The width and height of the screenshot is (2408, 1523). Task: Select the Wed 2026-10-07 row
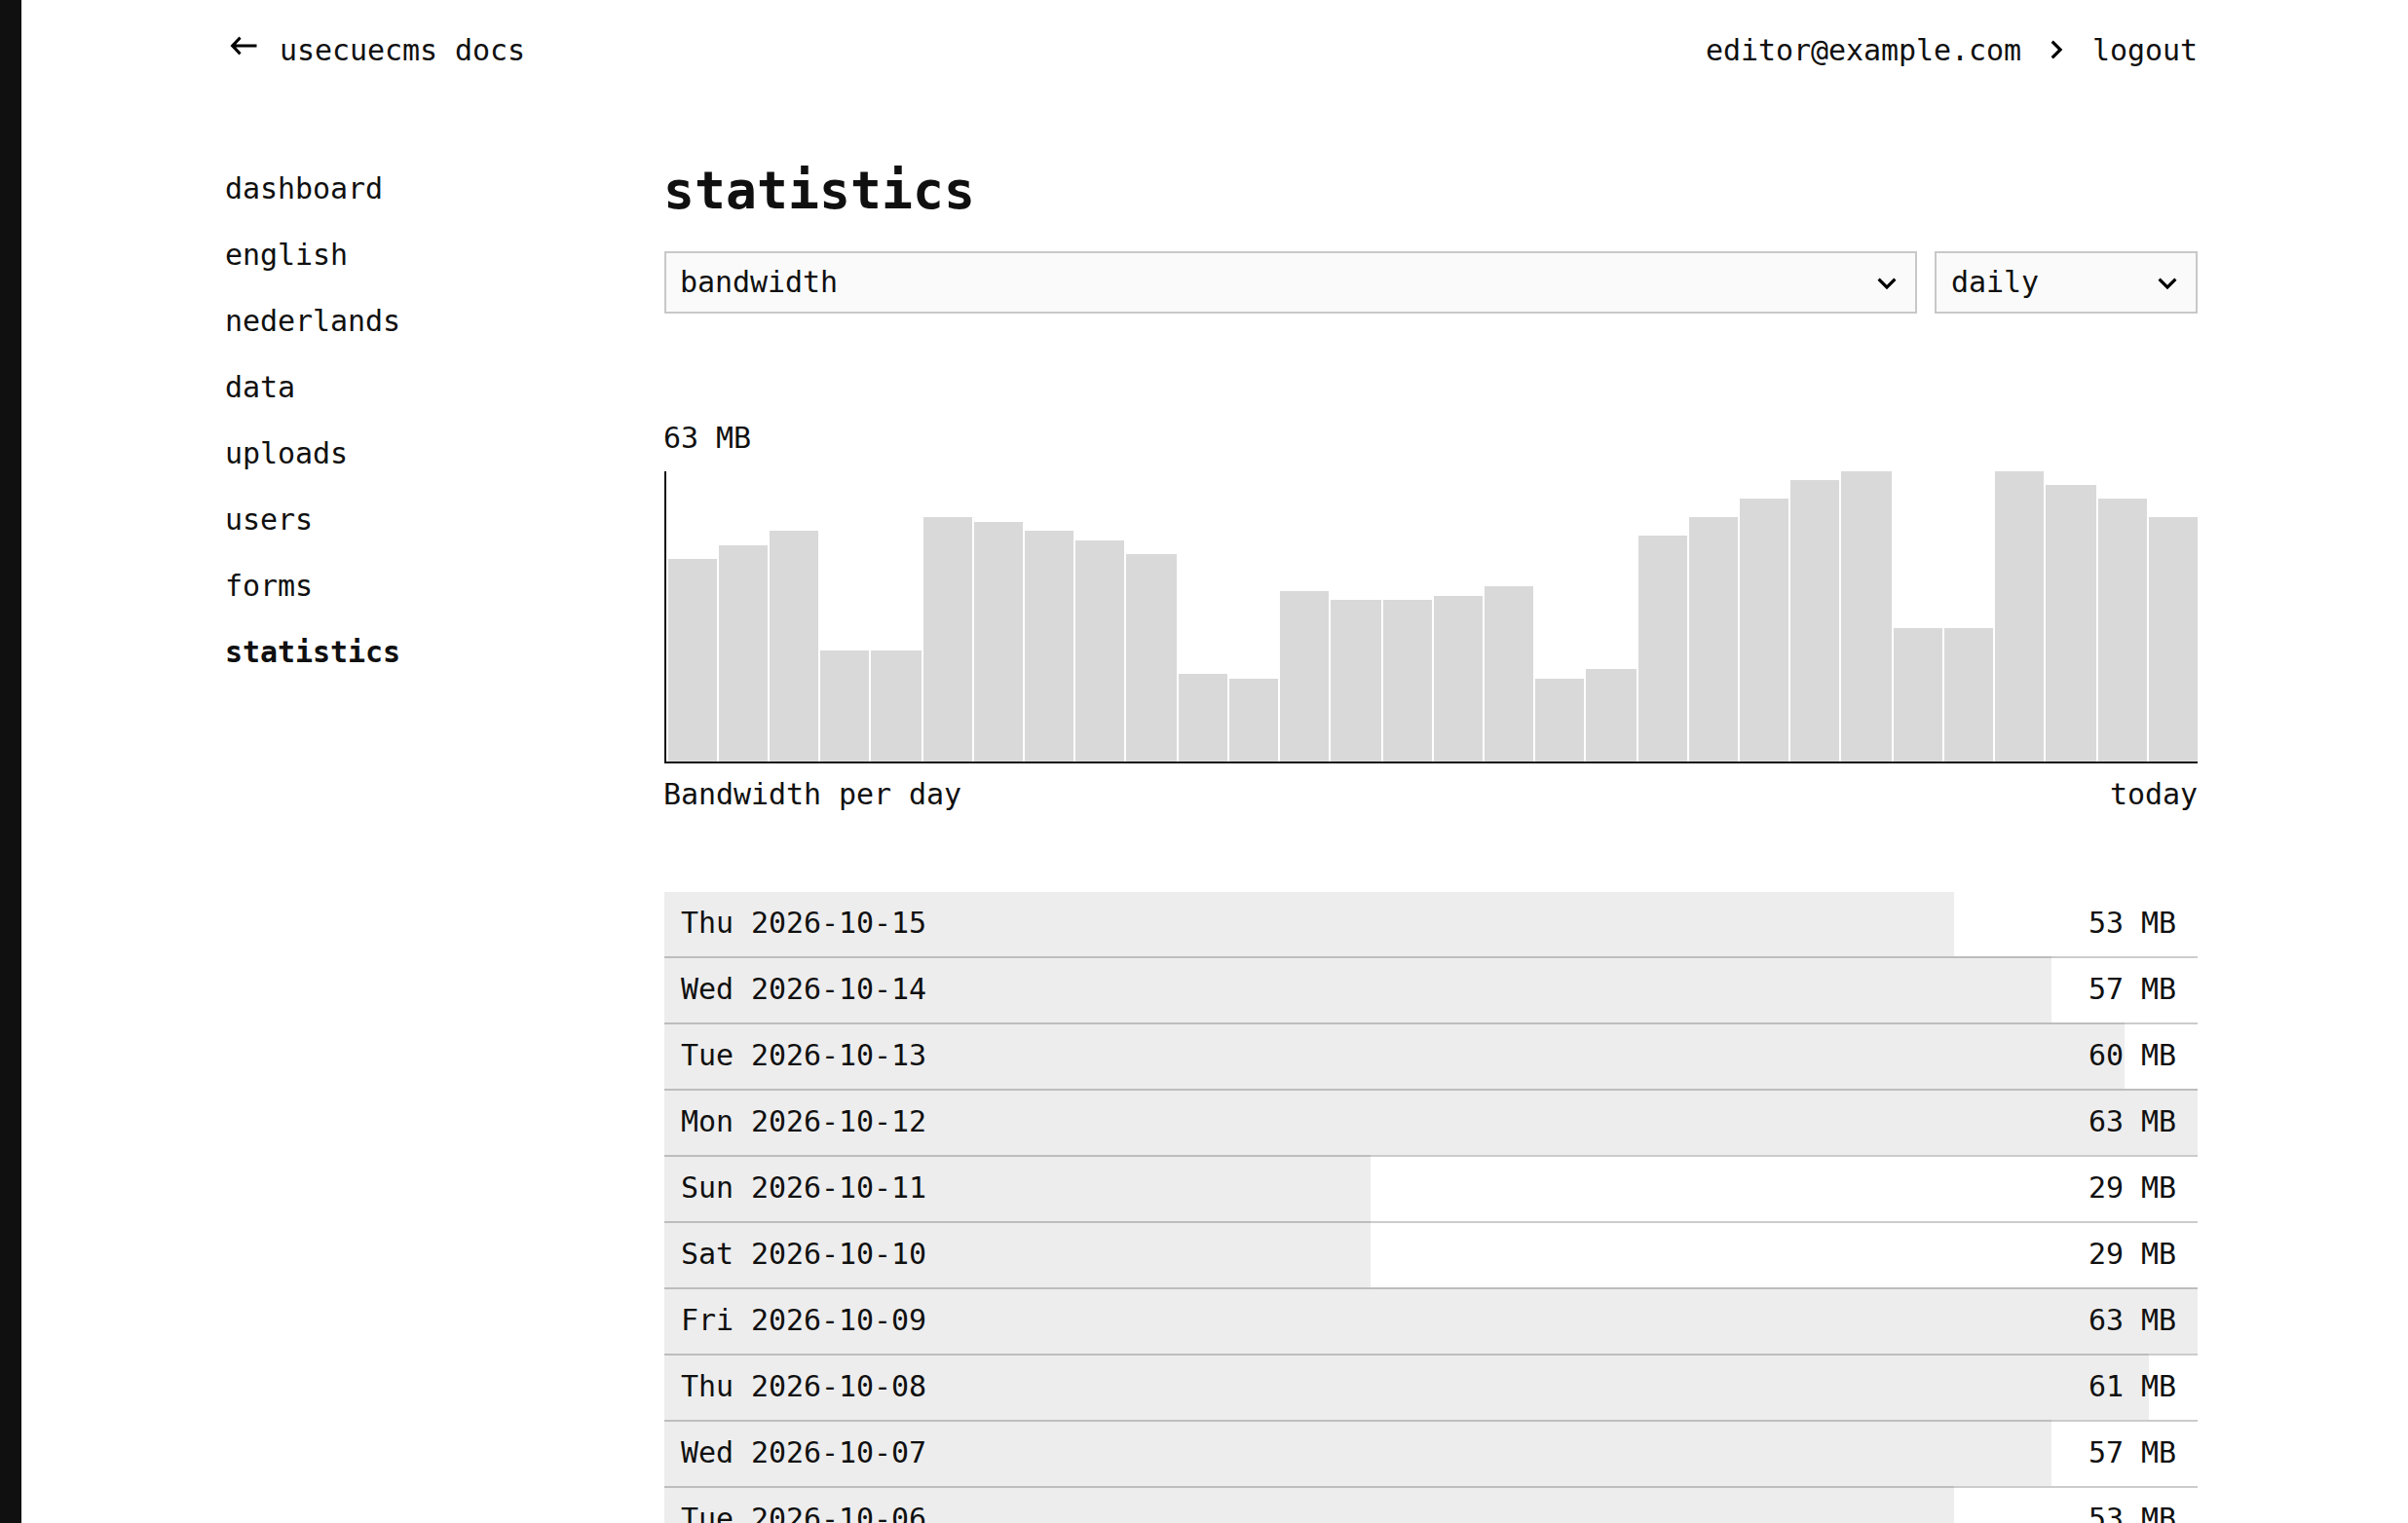coord(1430,1453)
